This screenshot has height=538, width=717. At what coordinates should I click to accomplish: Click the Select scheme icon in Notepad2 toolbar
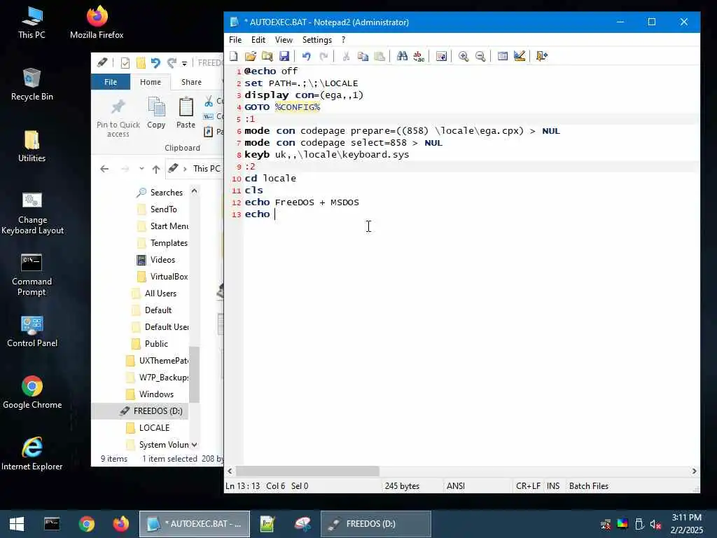coord(503,56)
